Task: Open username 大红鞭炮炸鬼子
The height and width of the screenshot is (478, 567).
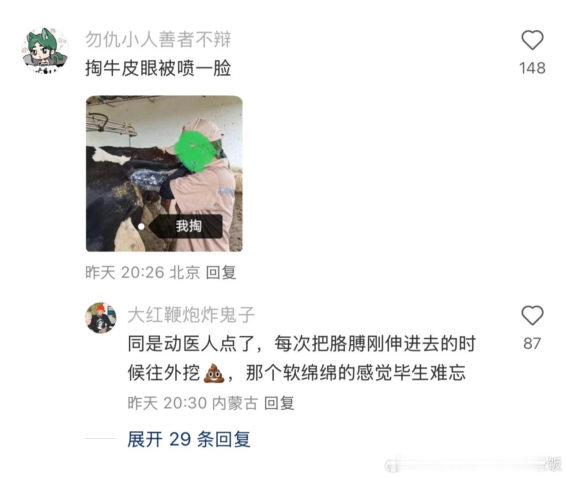Action: tap(191, 315)
